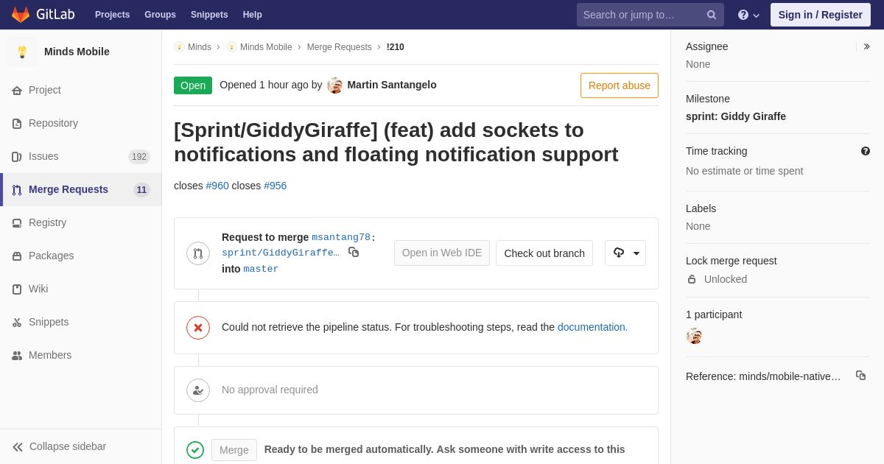
Task: Click the GitLab fox logo
Action: point(21,15)
